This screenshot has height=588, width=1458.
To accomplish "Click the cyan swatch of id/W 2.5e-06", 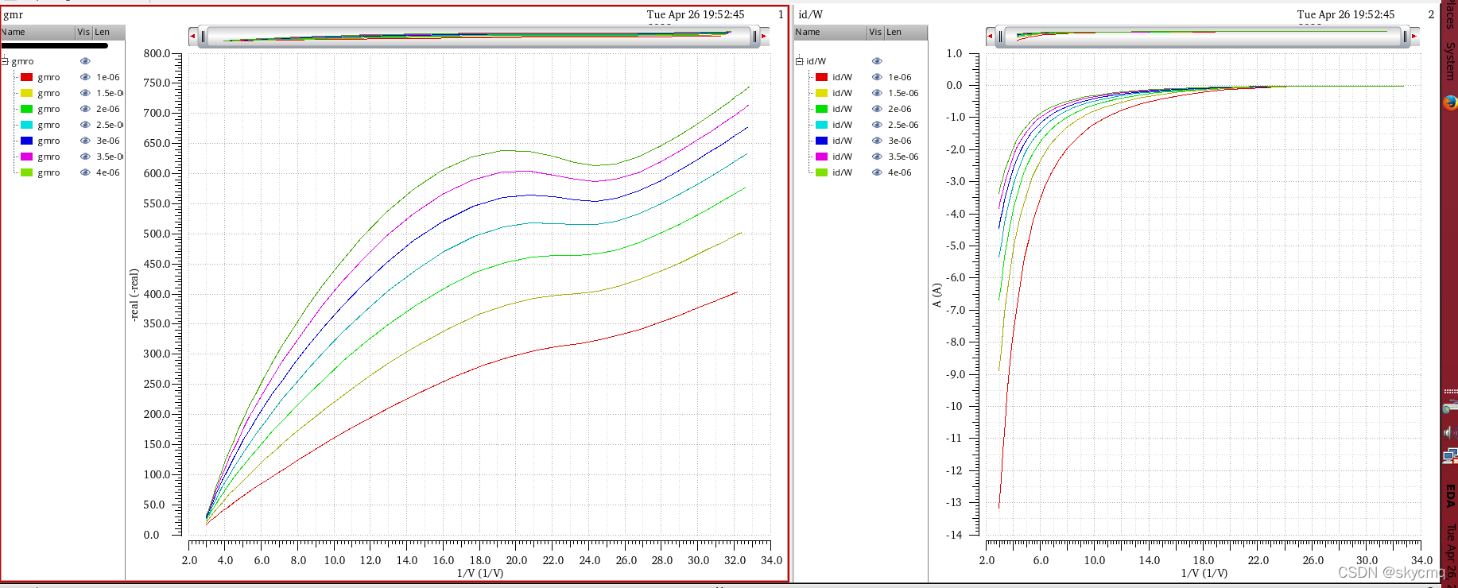I will (x=821, y=125).
